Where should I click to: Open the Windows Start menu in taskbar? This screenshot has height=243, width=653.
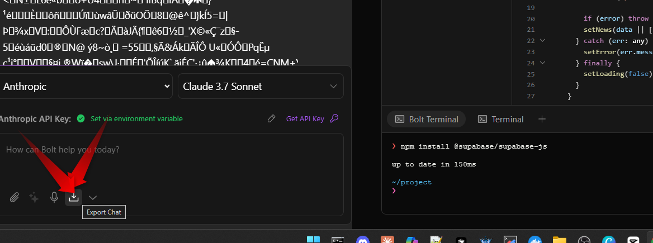[x=313, y=240]
